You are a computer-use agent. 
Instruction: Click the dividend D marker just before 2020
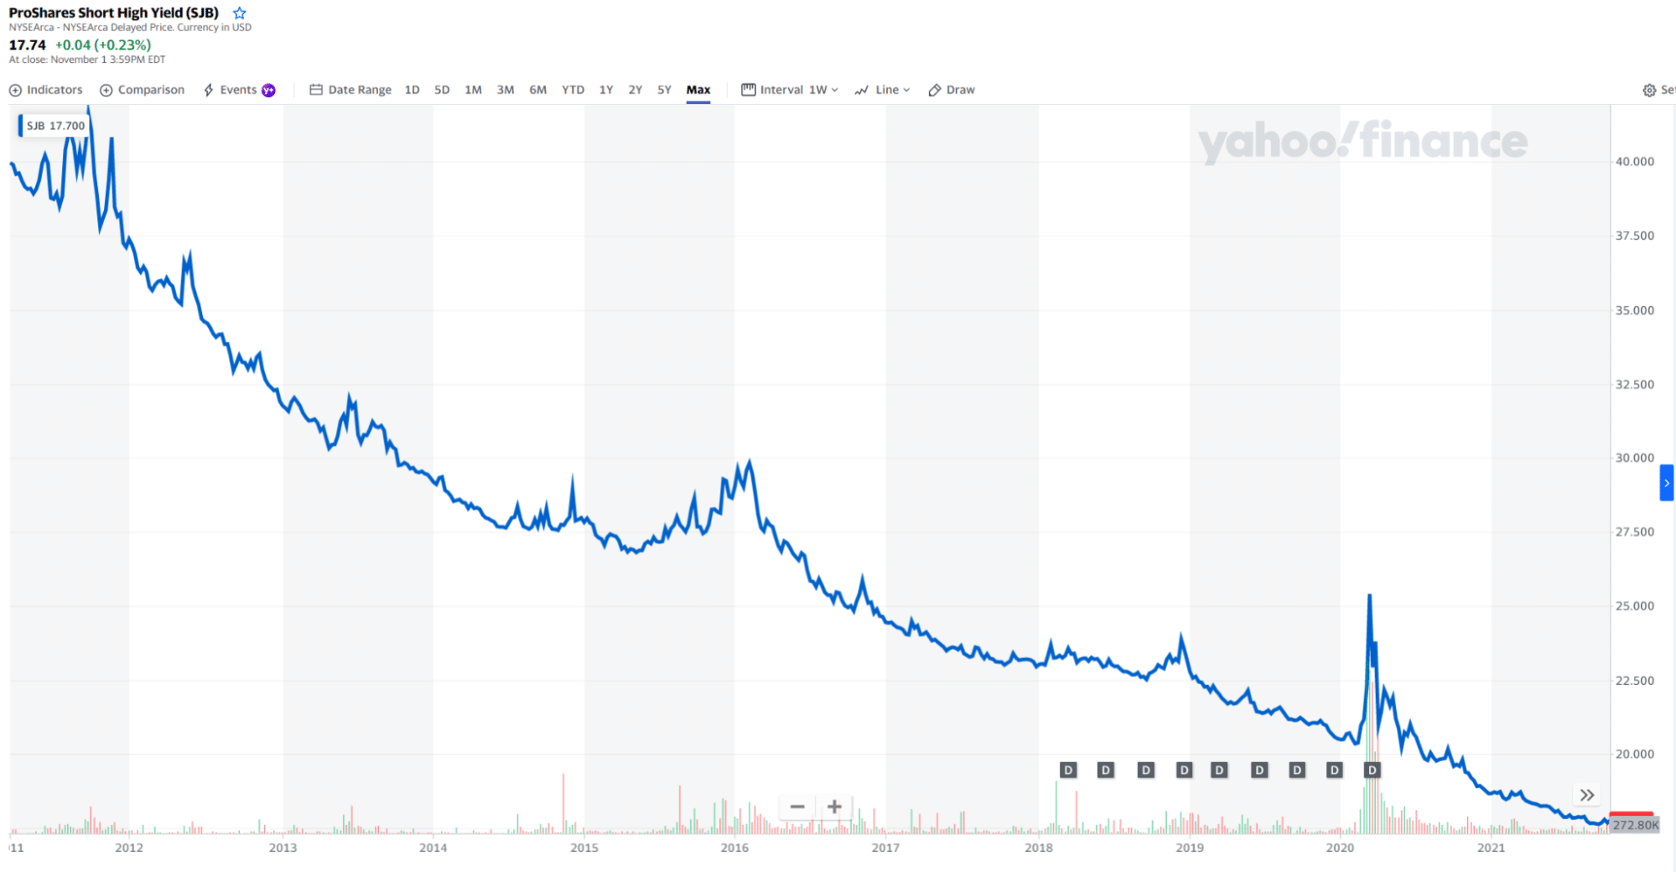[1335, 770]
